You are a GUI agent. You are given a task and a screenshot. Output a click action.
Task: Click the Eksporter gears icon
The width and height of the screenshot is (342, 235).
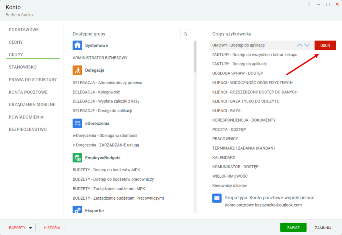tap(77, 210)
